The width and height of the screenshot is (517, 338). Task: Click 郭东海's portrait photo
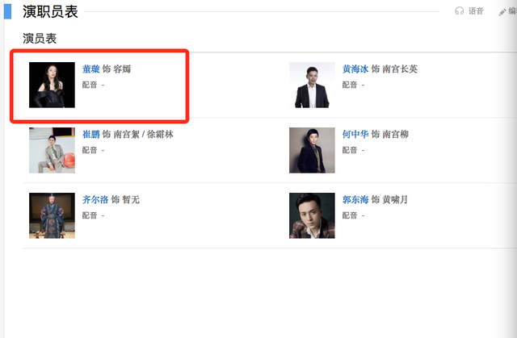coord(312,215)
